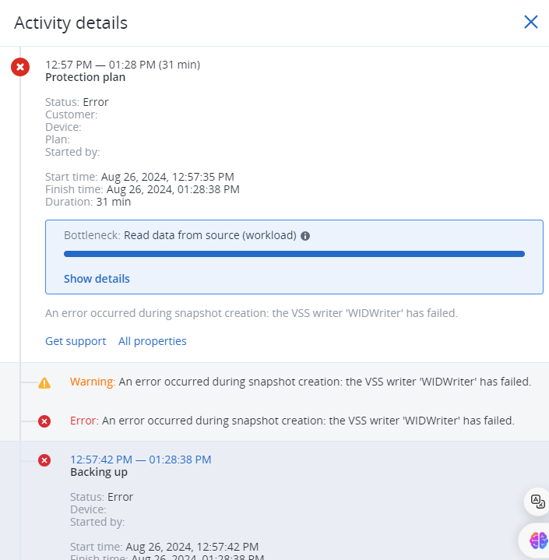Click the Activity details panel heading
This screenshot has width=549, height=560.
click(x=71, y=23)
